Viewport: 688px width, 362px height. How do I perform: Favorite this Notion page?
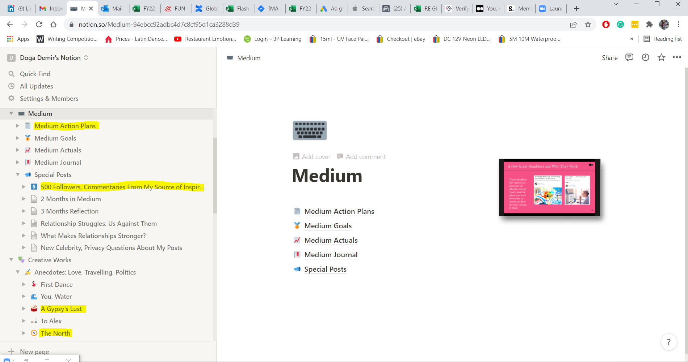(661, 57)
